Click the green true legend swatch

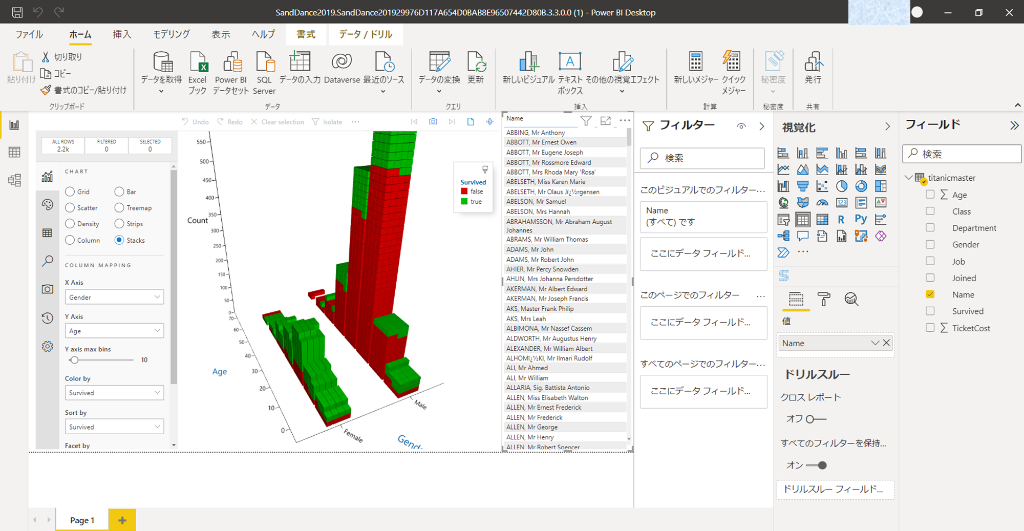(x=464, y=201)
